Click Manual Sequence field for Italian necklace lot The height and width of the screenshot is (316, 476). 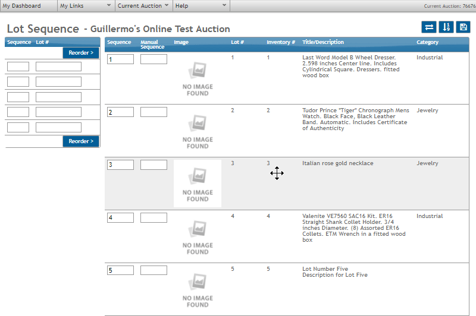click(154, 165)
